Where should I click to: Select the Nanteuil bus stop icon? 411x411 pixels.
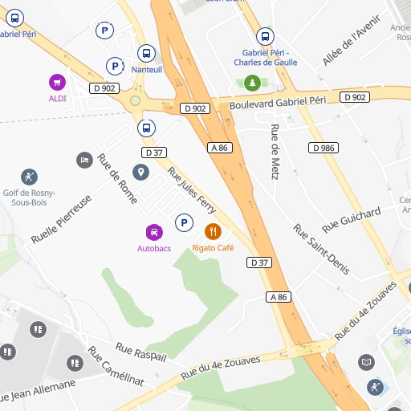coord(146,53)
